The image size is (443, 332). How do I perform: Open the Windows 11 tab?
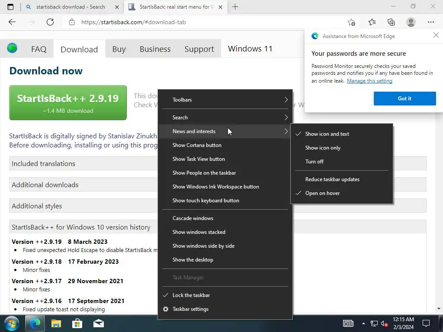[x=250, y=49]
